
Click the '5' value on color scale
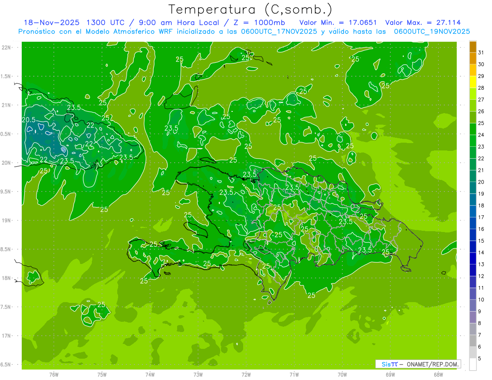(x=480, y=359)
